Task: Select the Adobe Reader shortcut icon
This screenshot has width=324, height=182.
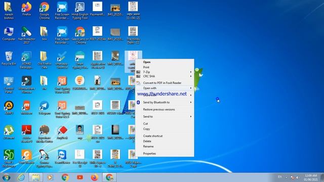Action: coord(26,134)
